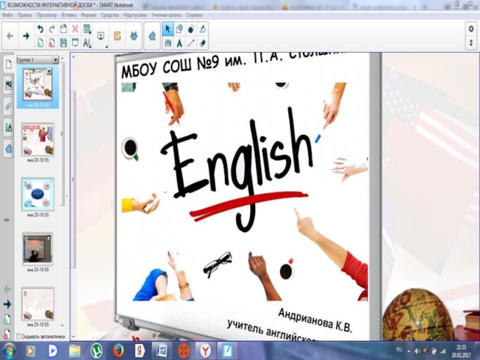Image resolution: width=480 pixels, height=360 pixels.
Task: Select page 3 thumbnail
Action: [x=38, y=194]
